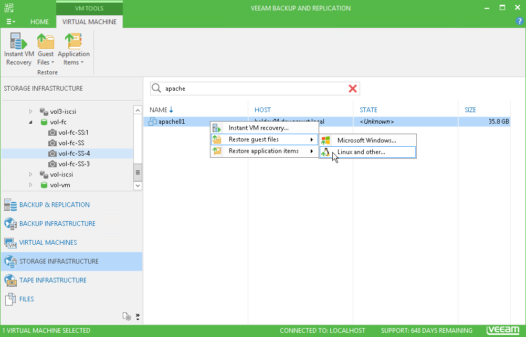Click tree scrollbar down arrow
Image resolution: width=526 pixels, height=337 pixels.
click(138, 185)
